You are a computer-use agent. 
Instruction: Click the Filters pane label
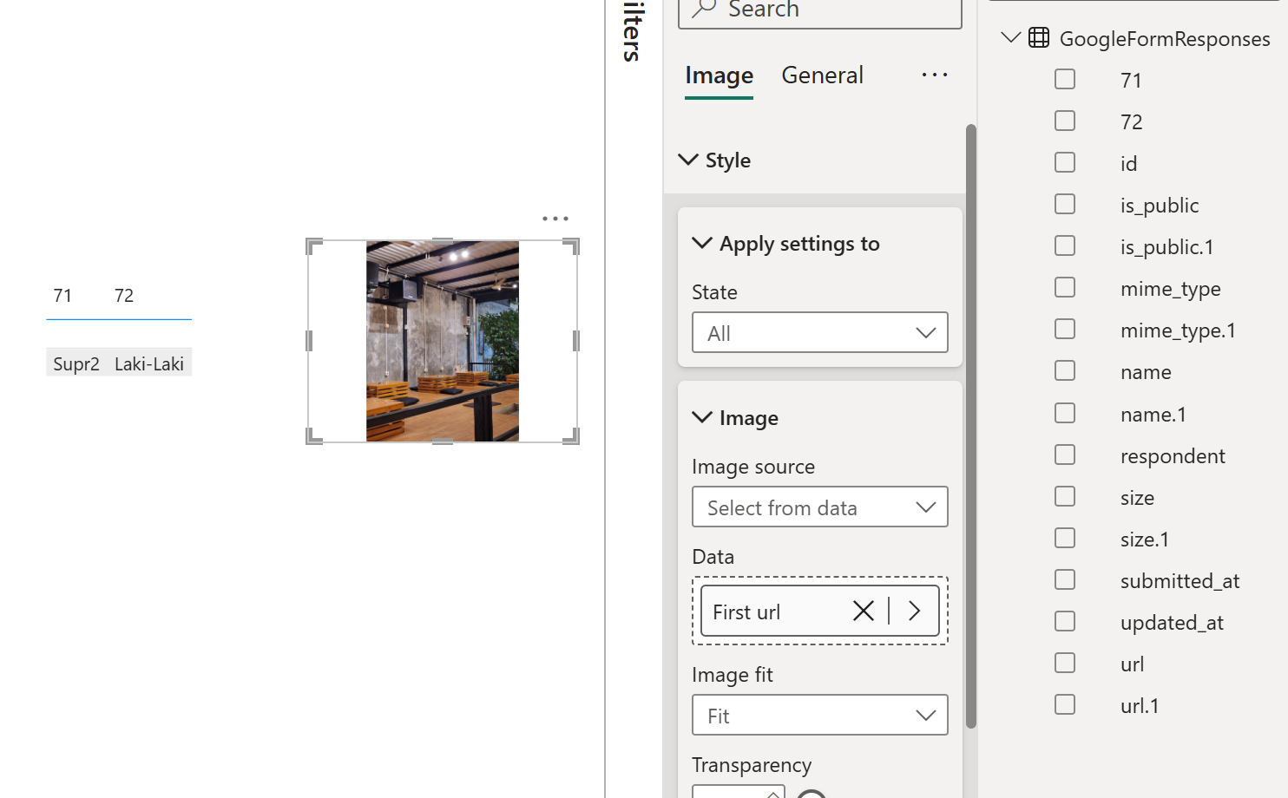(633, 31)
